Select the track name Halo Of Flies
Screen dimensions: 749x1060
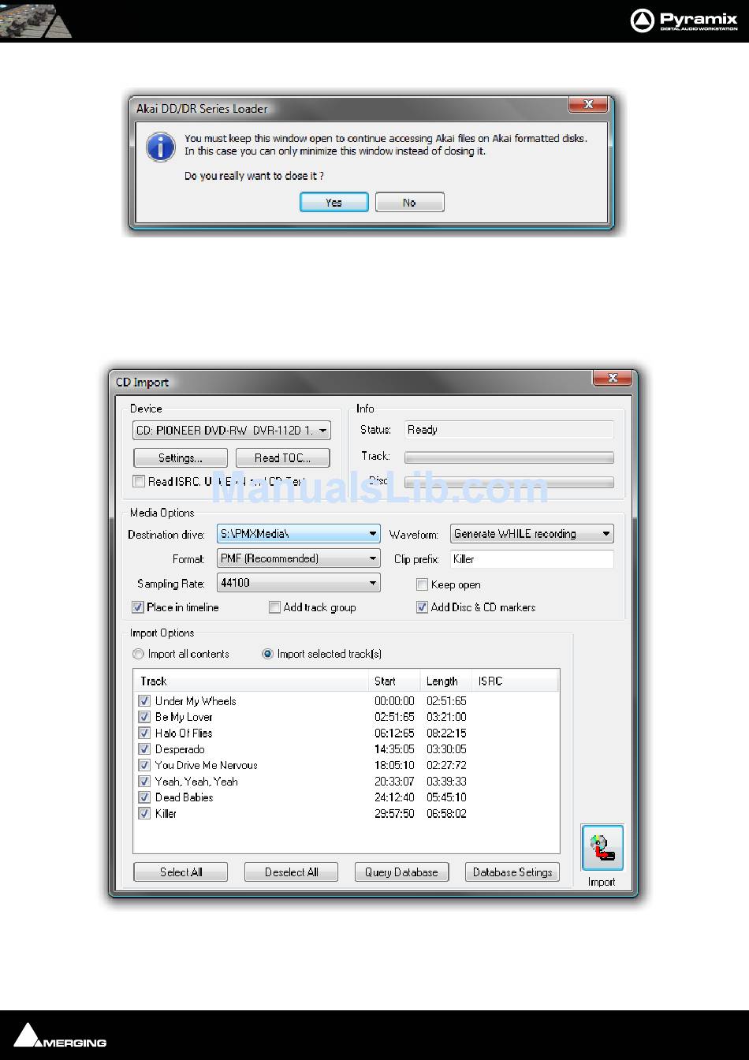click(184, 733)
